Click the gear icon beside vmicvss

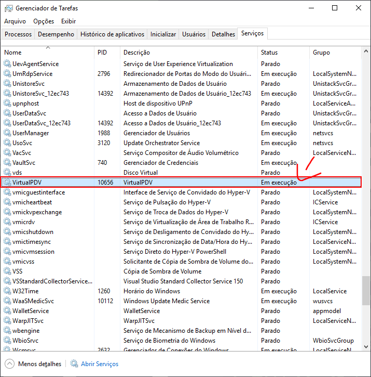tap(7, 262)
